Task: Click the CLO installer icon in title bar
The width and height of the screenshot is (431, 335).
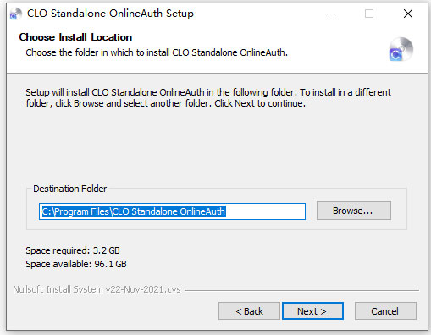Action: [x=15, y=14]
